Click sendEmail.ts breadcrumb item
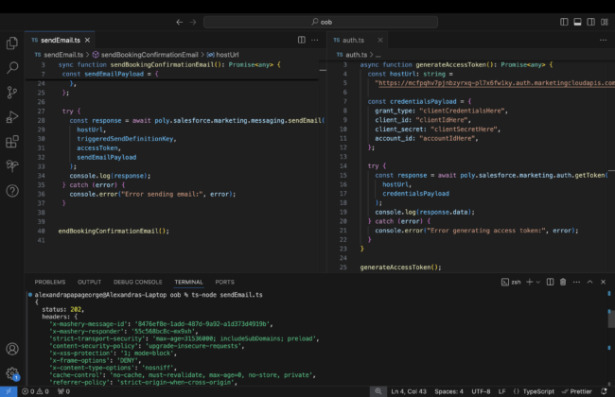615x397 pixels. (60, 55)
